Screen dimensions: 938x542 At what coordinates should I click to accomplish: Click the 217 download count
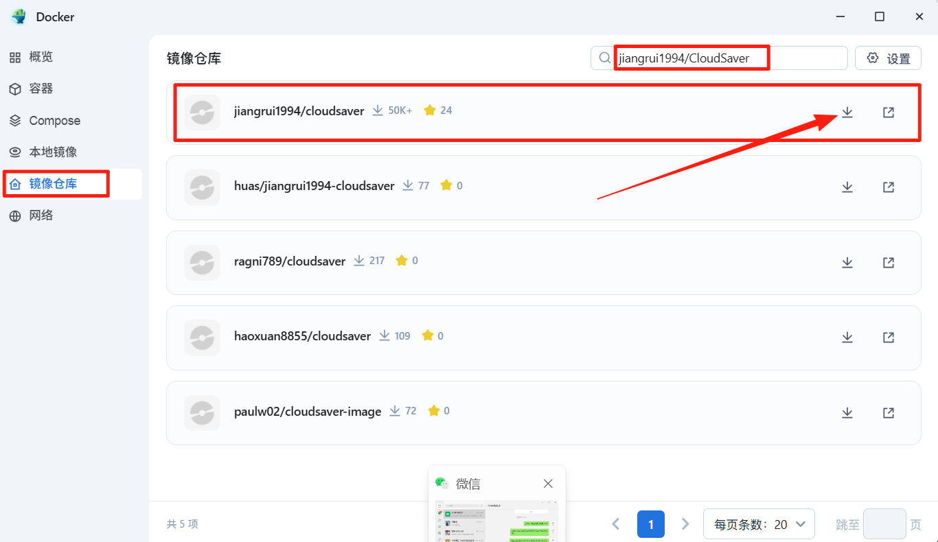[x=377, y=261]
